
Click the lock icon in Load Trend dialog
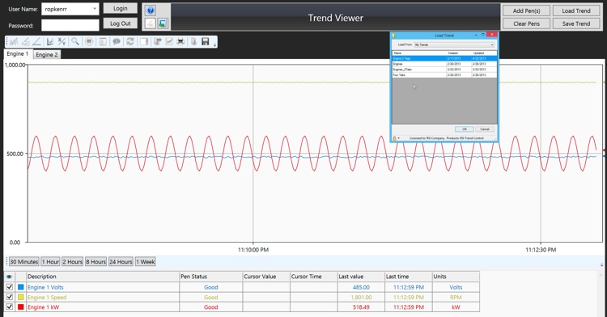click(394, 138)
